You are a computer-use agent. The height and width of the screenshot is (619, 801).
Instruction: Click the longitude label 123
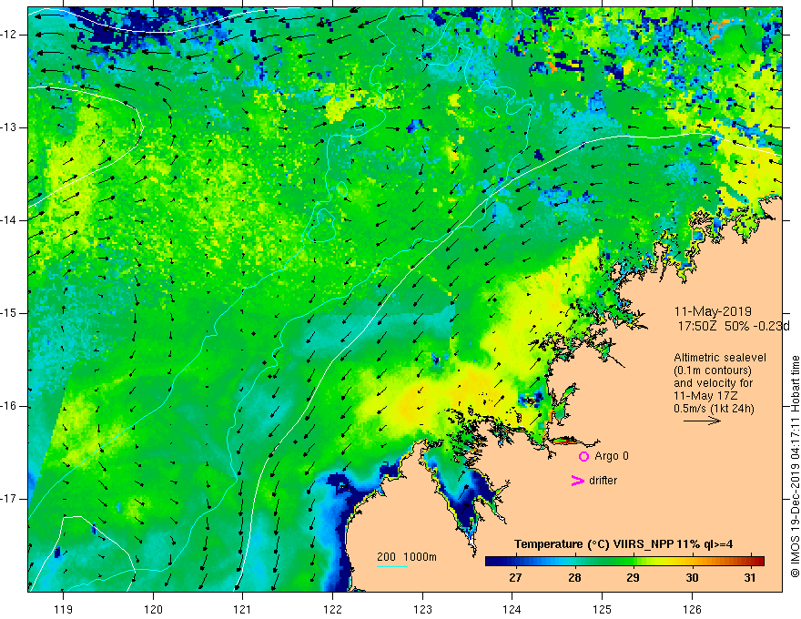[x=422, y=609]
